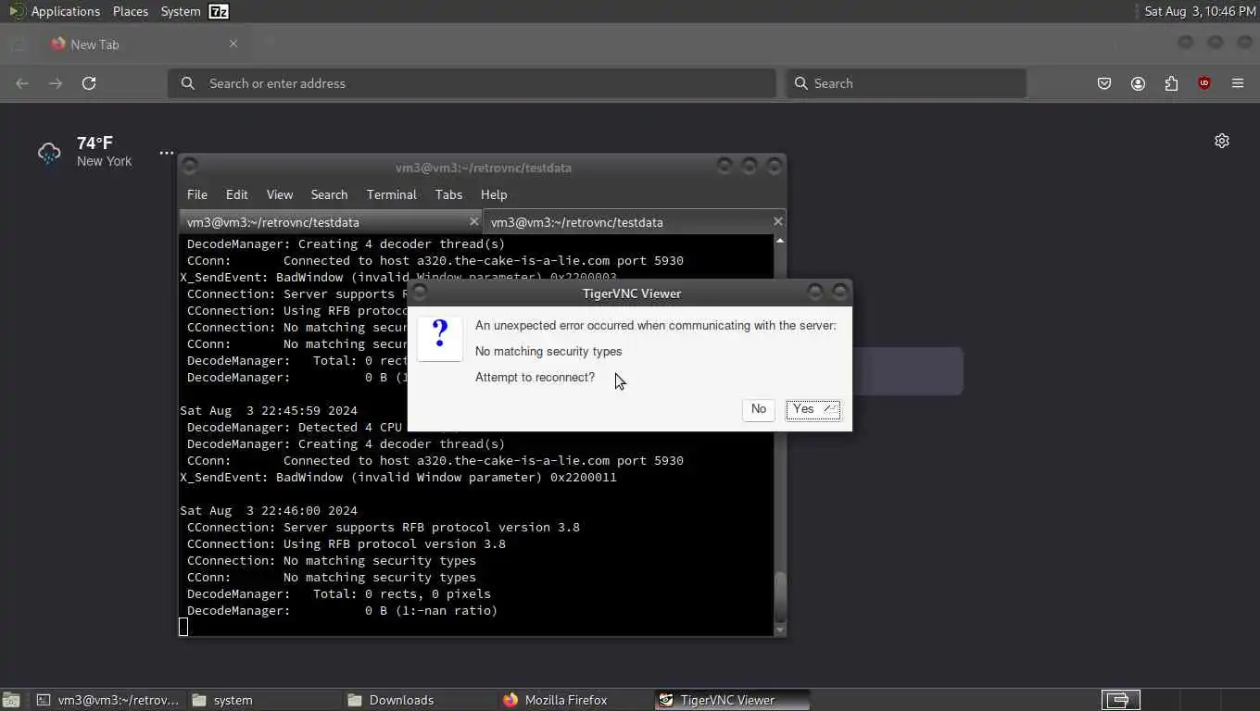Click No in TigerVNC Viewer dialog
The image size is (1260, 711).
tap(759, 409)
